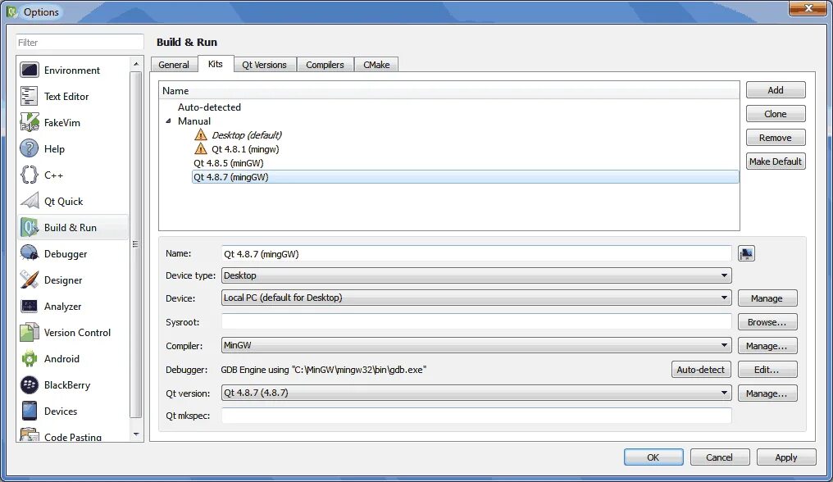
Task: Select BlackBerry category icon
Action: point(30,384)
